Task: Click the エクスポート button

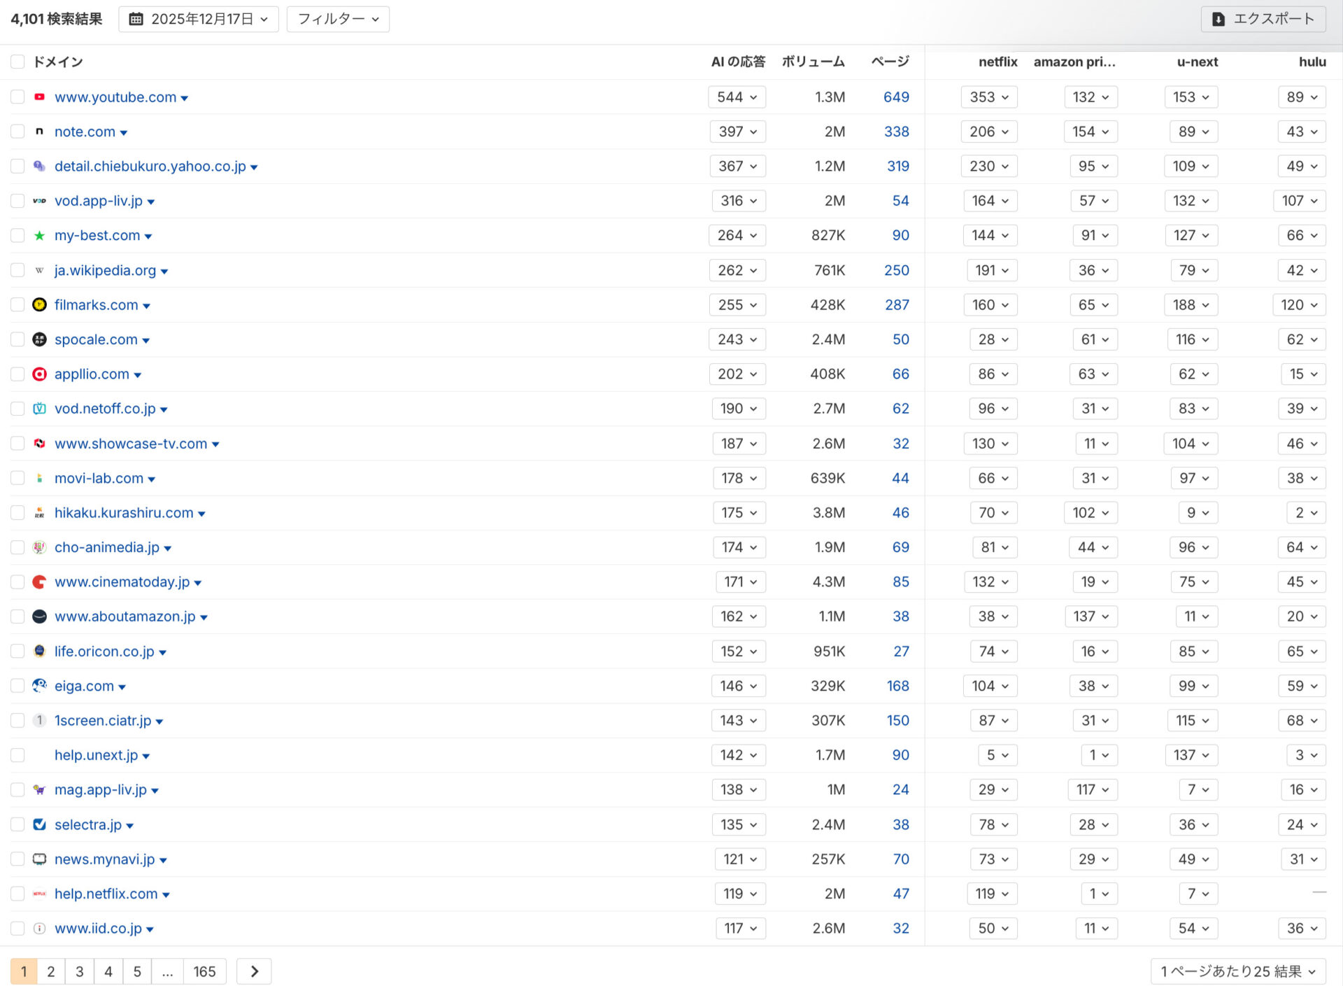Action: coord(1263,19)
